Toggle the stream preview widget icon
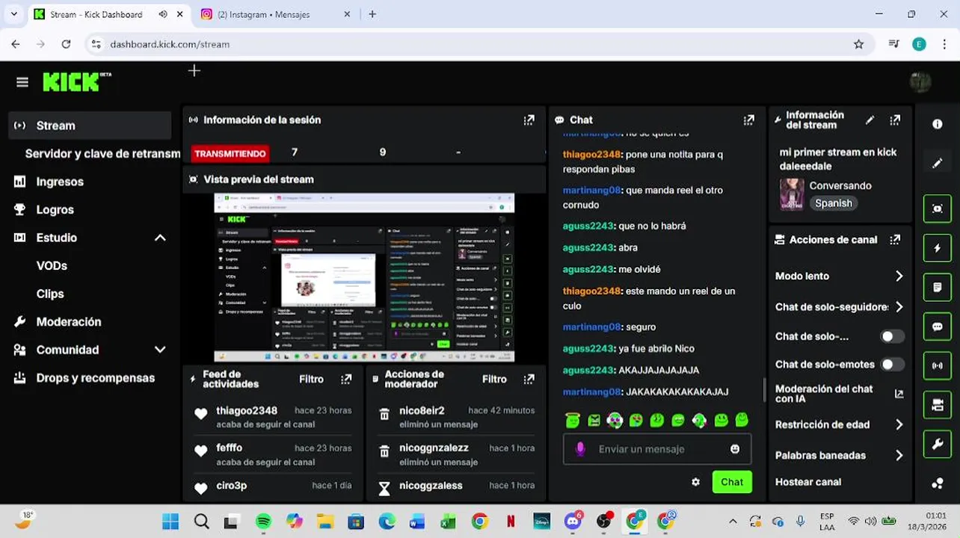Screen dimensions: 960x538 [x=938, y=209]
